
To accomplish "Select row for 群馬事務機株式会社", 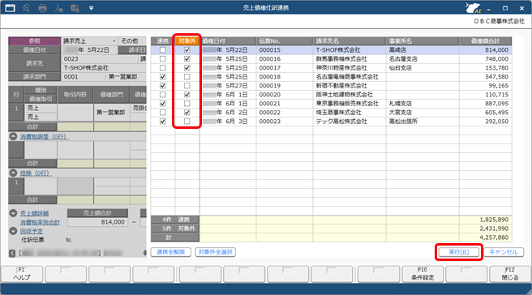I will 332,58.
